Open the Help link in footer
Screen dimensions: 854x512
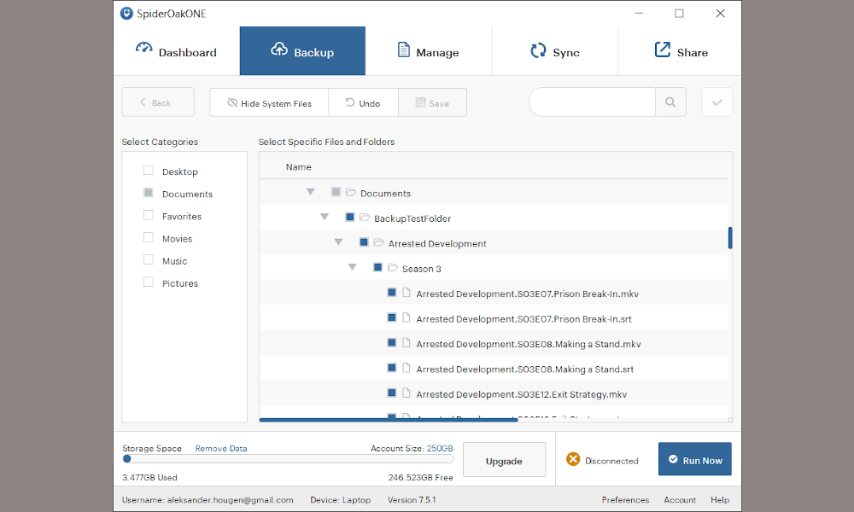coord(719,499)
